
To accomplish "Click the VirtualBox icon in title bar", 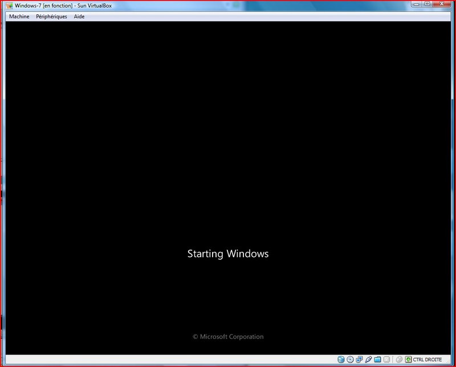I will tap(9, 6).
